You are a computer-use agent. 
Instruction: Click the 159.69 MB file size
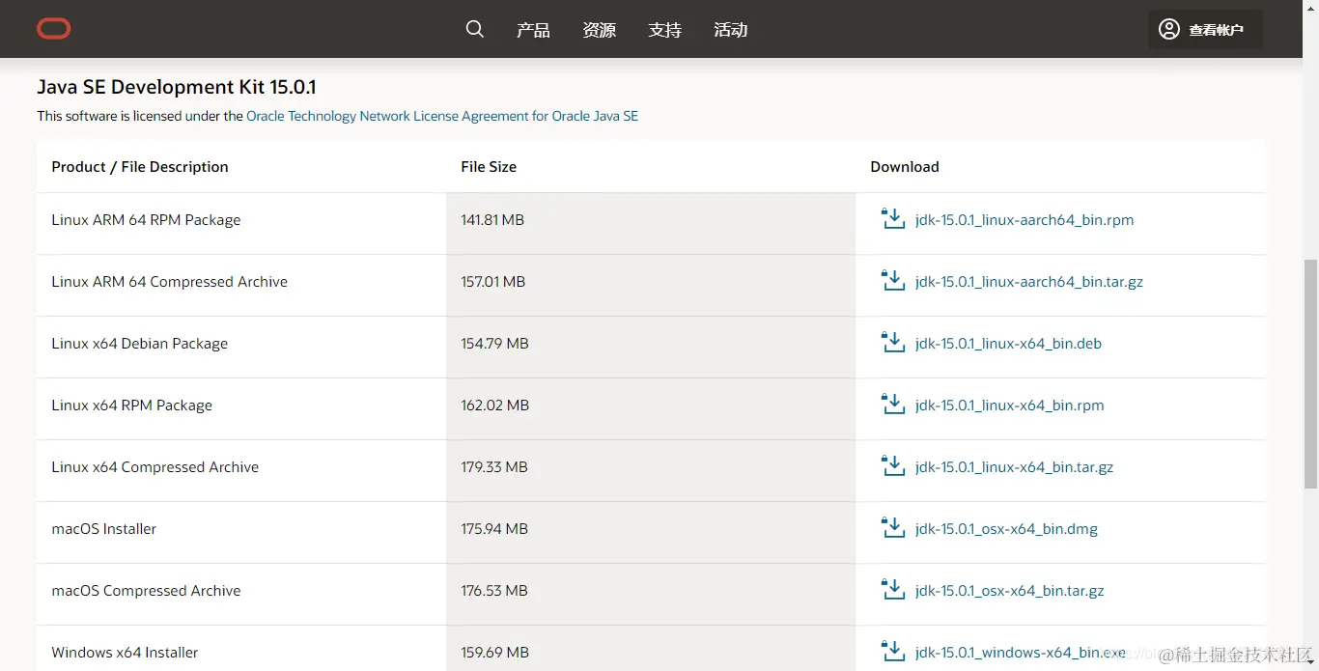[494, 653]
